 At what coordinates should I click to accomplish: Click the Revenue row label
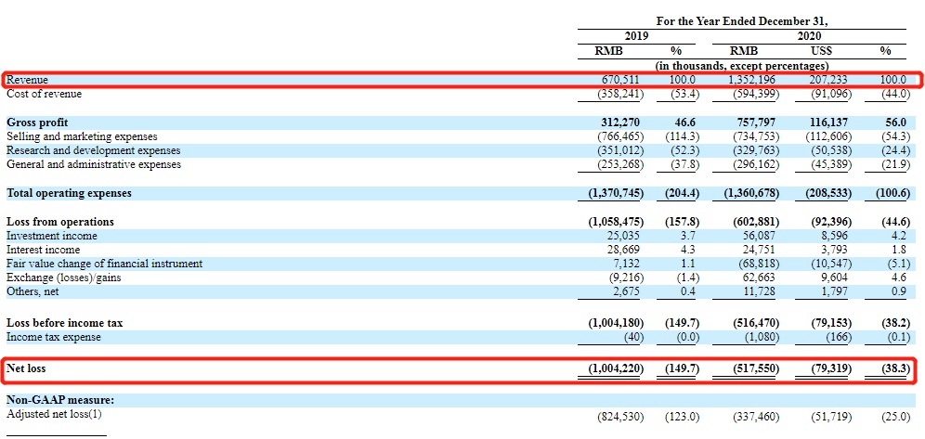tap(28, 80)
